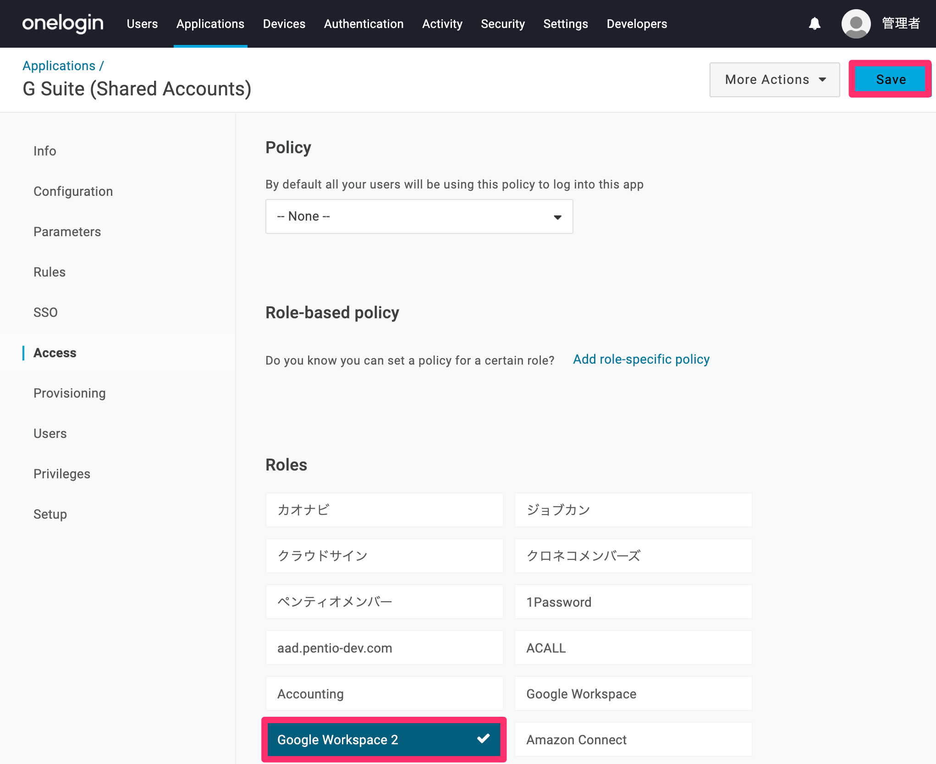Toggle the クロネコメンバーズ role
Image resolution: width=936 pixels, height=764 pixels.
pos(633,556)
